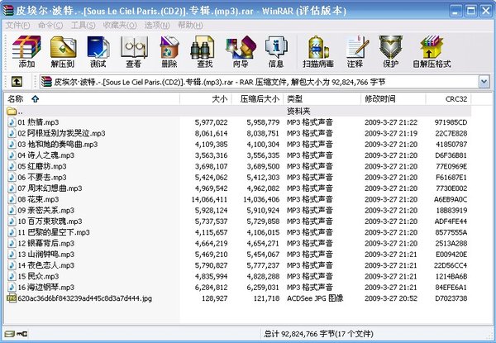Click the 自解压格式 (SFX) toolbar icon
Viewport: 496px width, 343px height.
point(432,51)
